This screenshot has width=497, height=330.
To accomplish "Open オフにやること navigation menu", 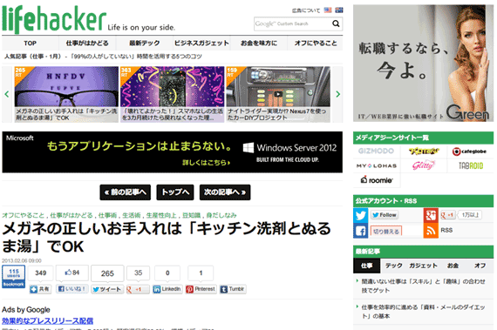I will click(x=316, y=43).
